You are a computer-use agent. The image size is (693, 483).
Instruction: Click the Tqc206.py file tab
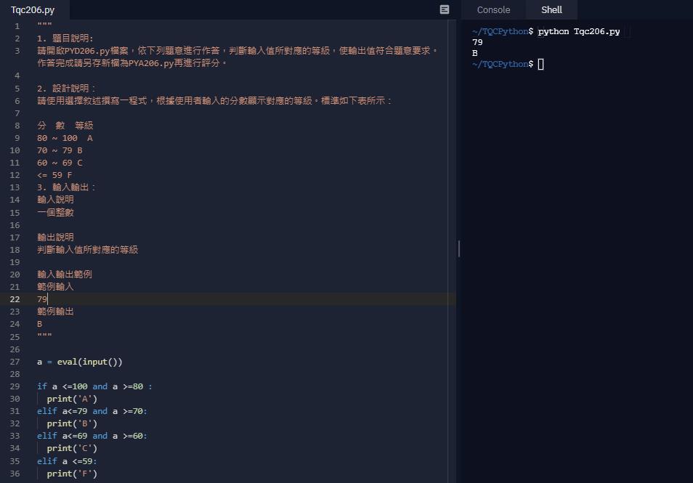(33, 10)
